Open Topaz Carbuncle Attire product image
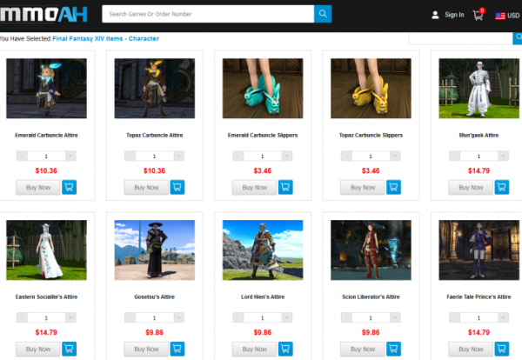The width and height of the screenshot is (522, 360). coord(155,88)
